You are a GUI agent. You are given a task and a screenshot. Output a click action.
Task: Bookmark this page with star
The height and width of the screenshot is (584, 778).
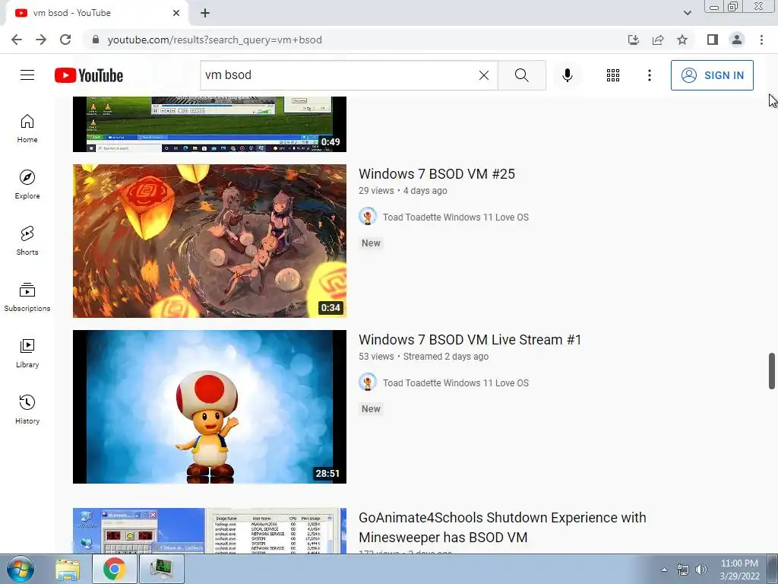coord(682,40)
